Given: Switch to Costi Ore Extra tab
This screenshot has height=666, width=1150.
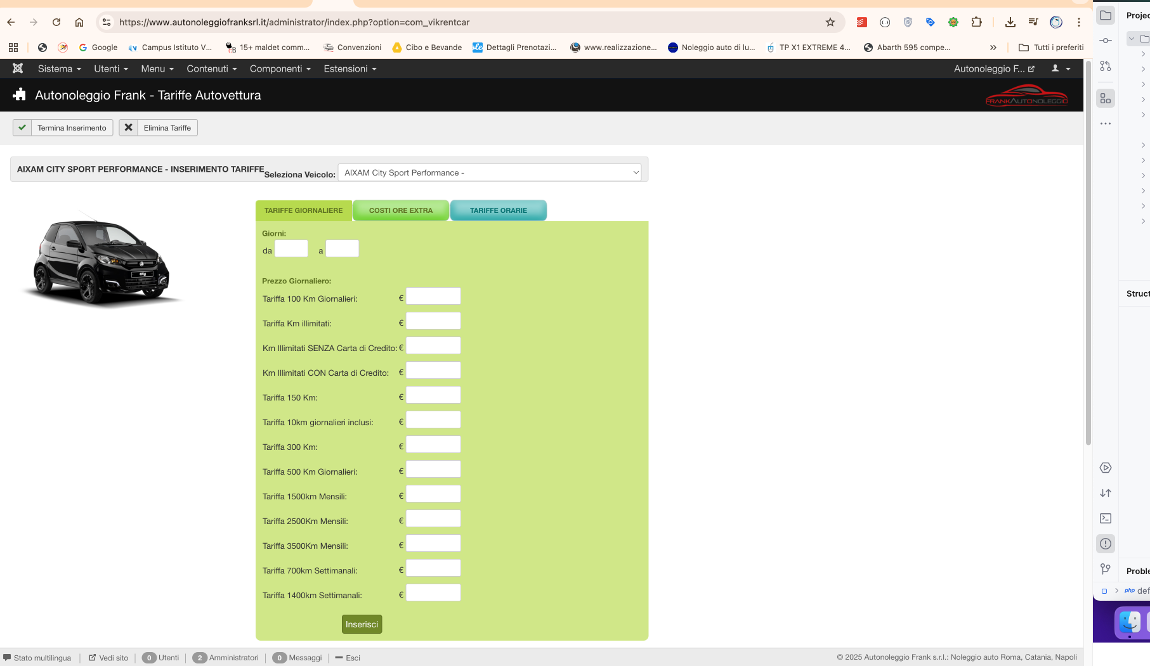Looking at the screenshot, I should click(x=401, y=210).
